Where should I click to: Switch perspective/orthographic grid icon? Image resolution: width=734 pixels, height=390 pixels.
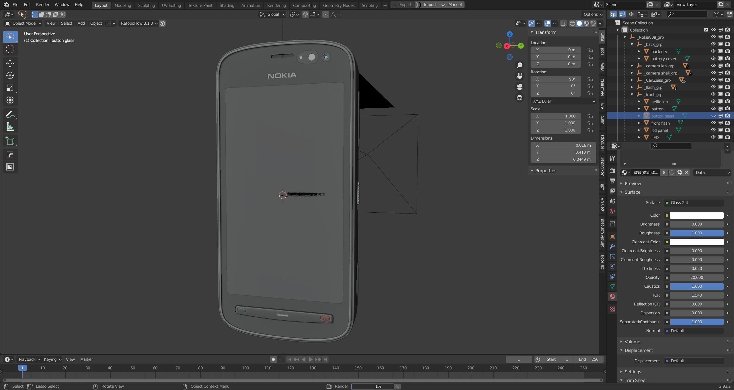[x=520, y=98]
